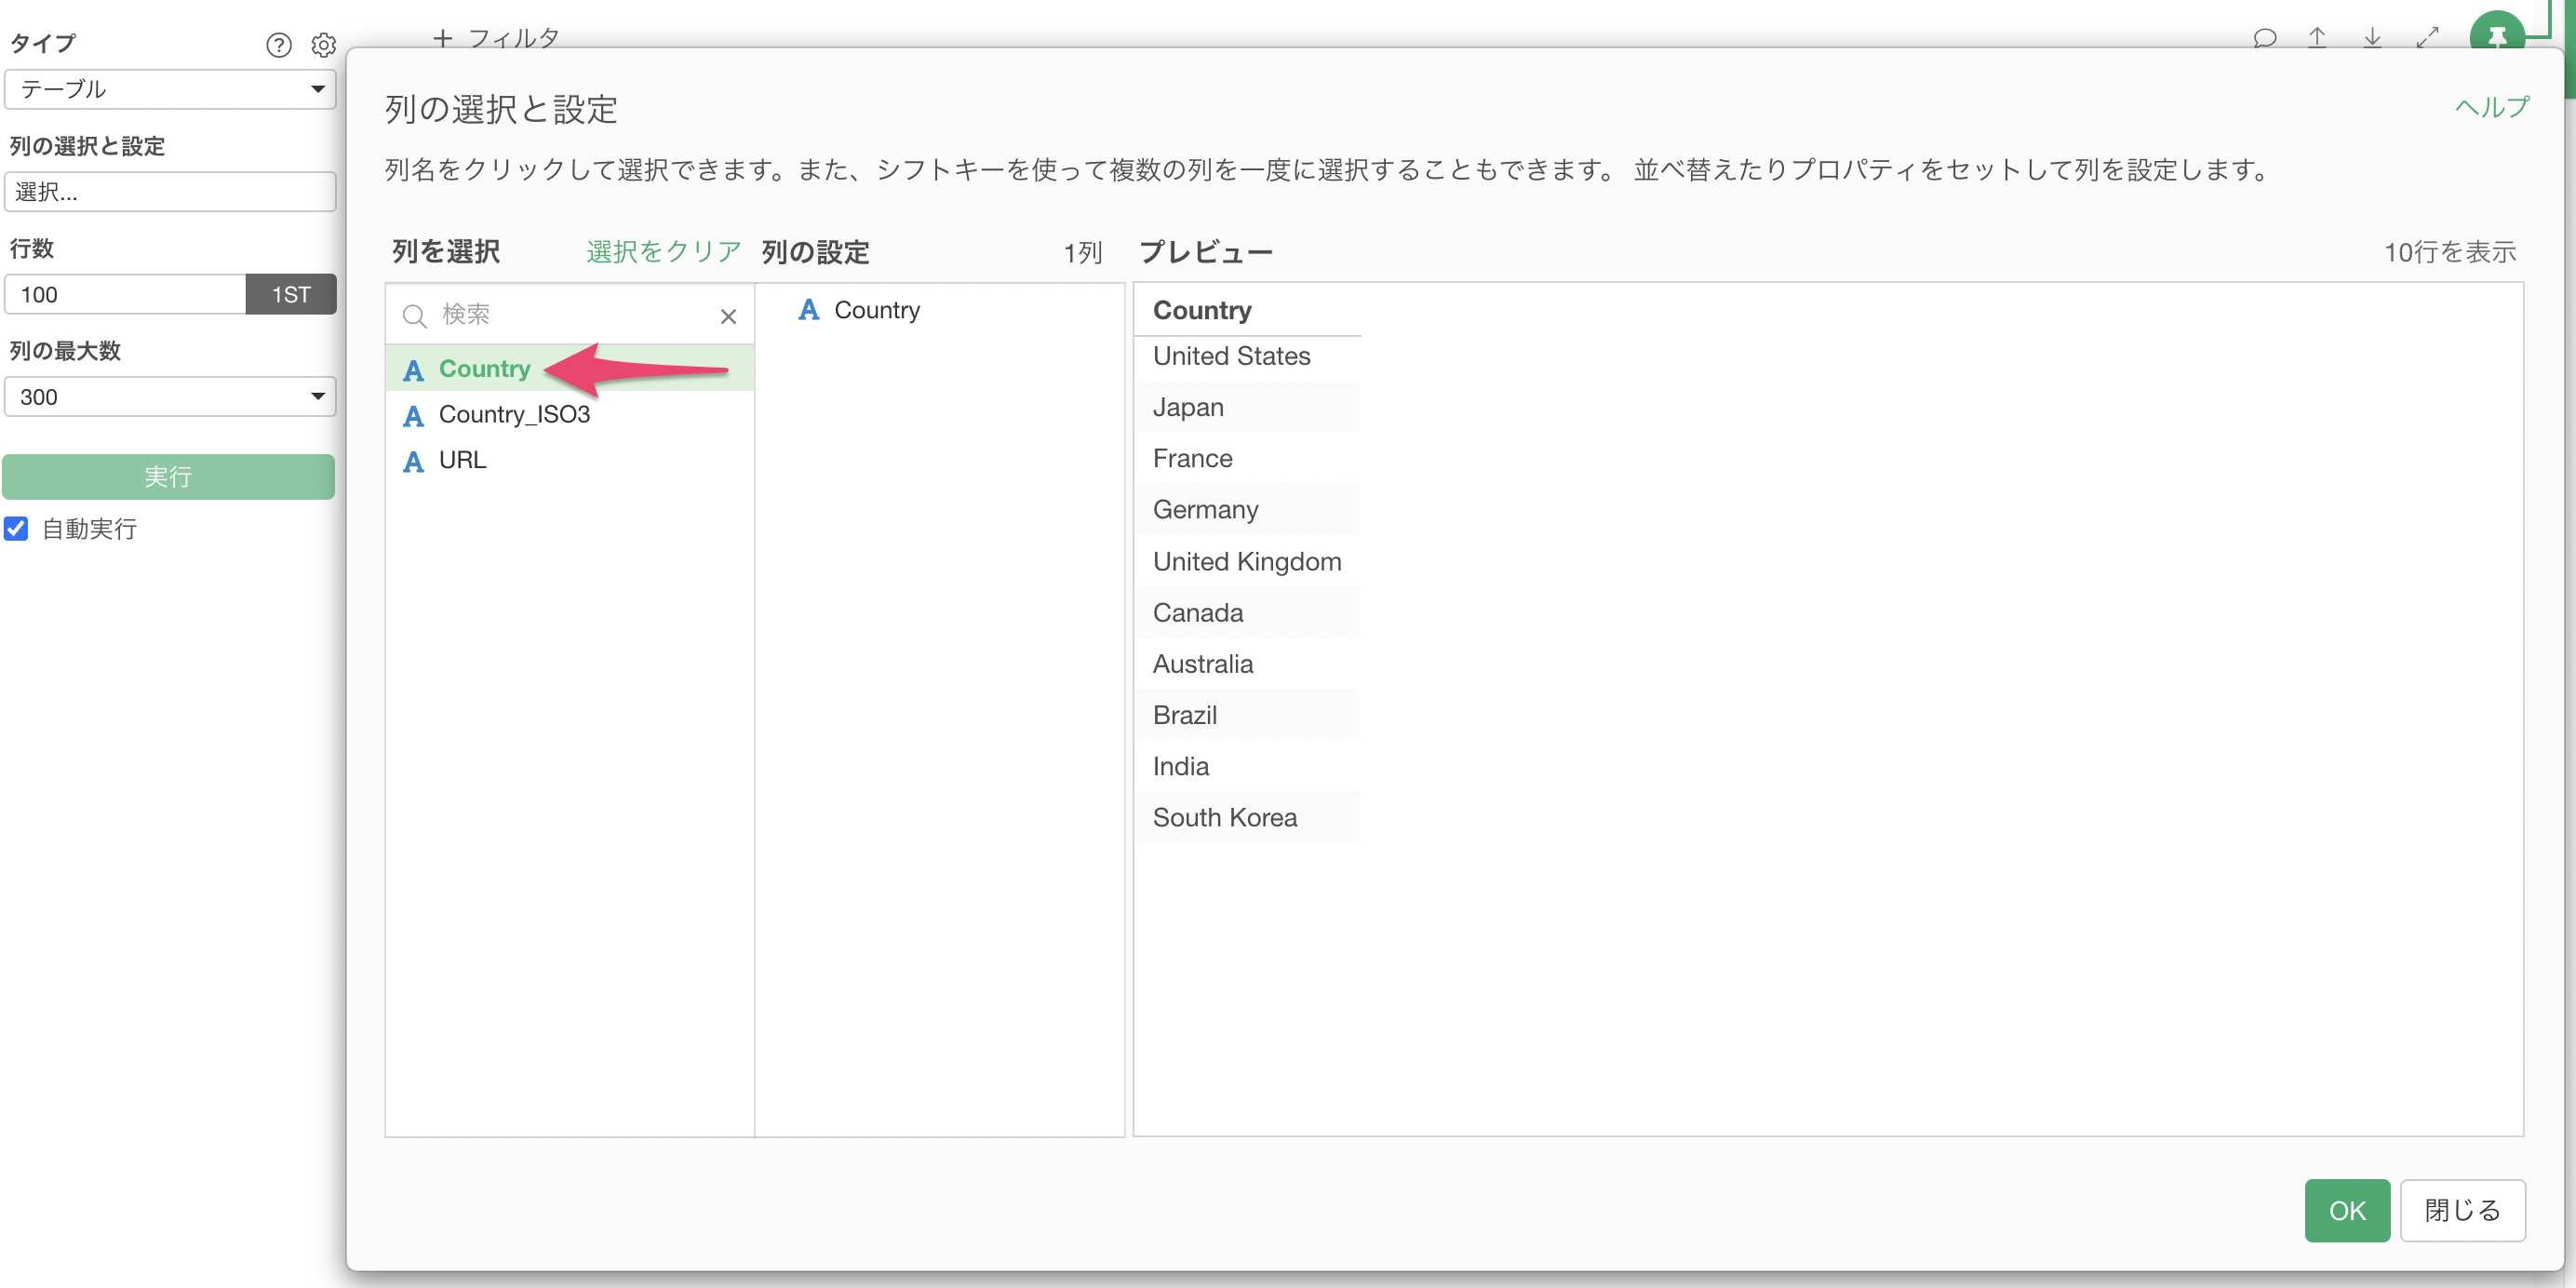Click the OK button
Screen dimensions: 2576x1288
pos(2346,1210)
